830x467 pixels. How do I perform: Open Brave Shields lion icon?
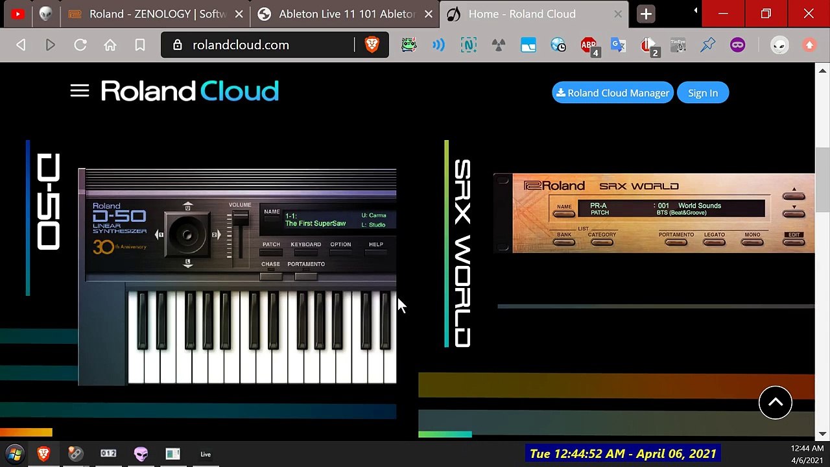point(372,45)
